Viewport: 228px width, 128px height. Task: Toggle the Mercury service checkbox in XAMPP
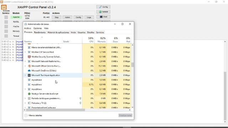coord(6,31)
